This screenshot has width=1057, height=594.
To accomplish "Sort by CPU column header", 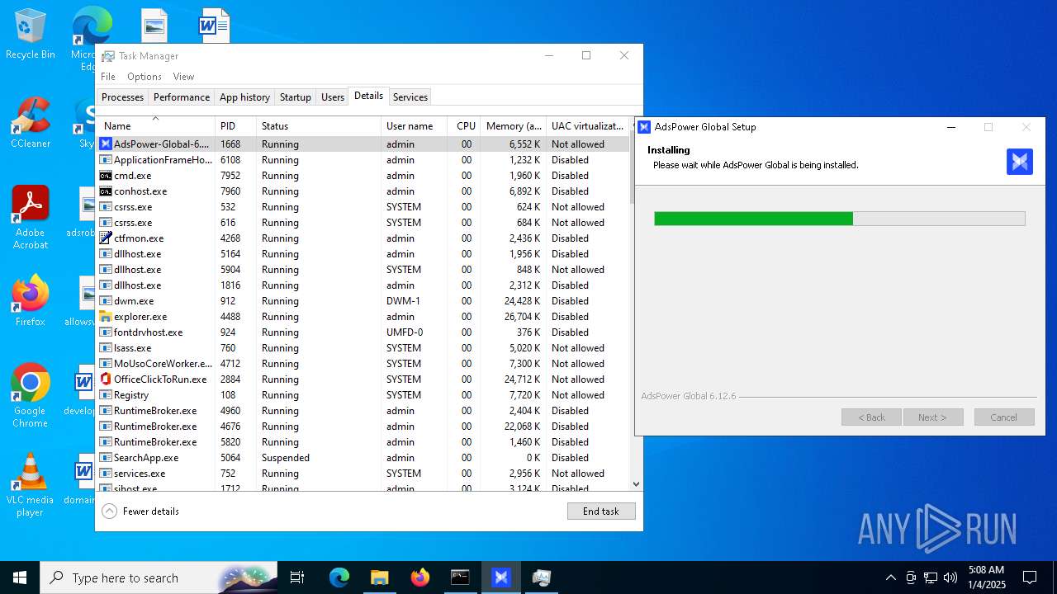I will (x=465, y=126).
